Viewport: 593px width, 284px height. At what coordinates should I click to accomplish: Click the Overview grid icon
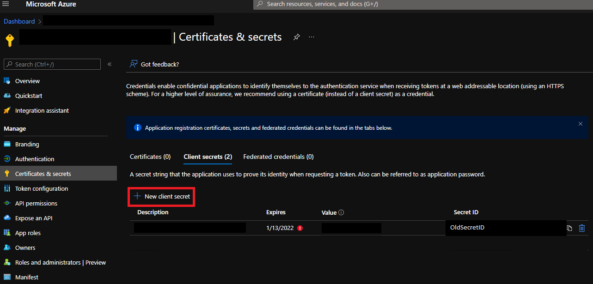(x=7, y=81)
